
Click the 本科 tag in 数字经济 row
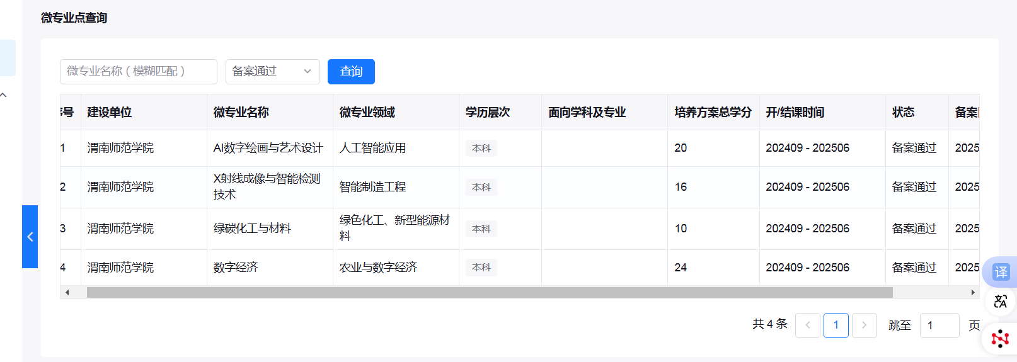click(481, 268)
